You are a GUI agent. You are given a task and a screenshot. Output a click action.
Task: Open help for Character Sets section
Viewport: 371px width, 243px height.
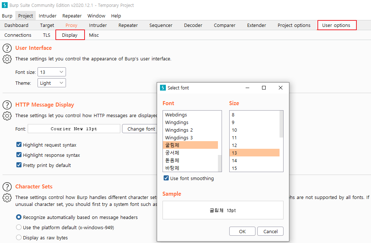pyautogui.click(x=7, y=187)
